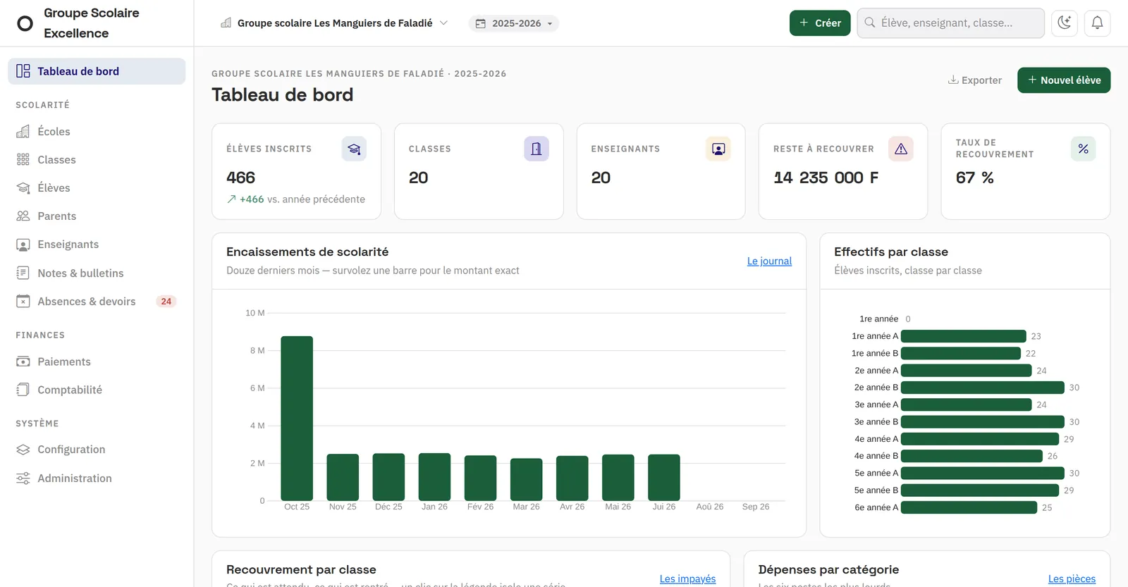
Task: Open Les pièces link
Action: click(x=1072, y=579)
